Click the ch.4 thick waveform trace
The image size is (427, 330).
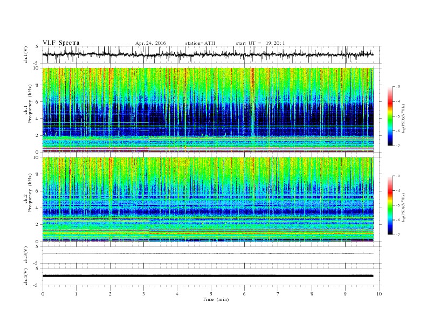208,276
